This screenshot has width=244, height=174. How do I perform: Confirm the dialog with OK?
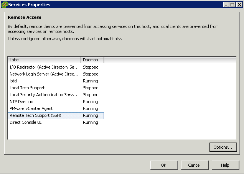[x=164, y=165]
